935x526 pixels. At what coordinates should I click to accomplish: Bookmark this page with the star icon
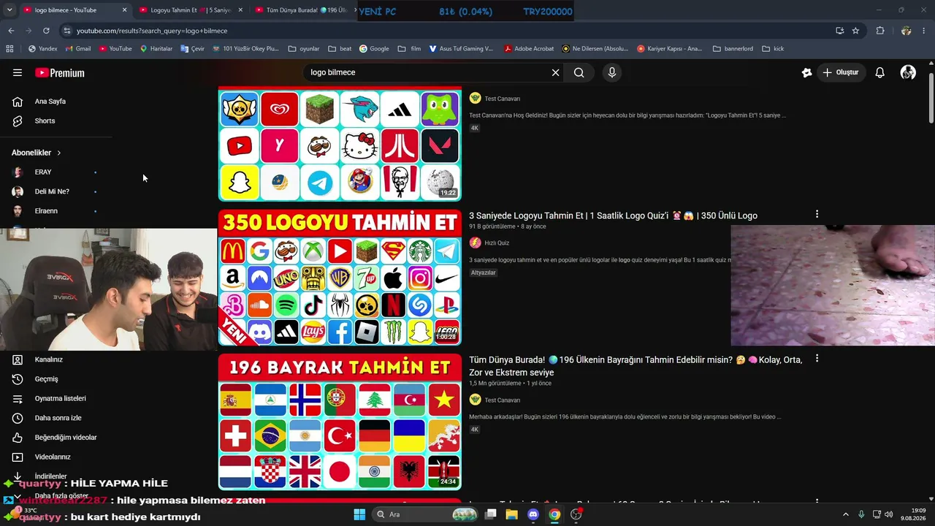pos(855,31)
